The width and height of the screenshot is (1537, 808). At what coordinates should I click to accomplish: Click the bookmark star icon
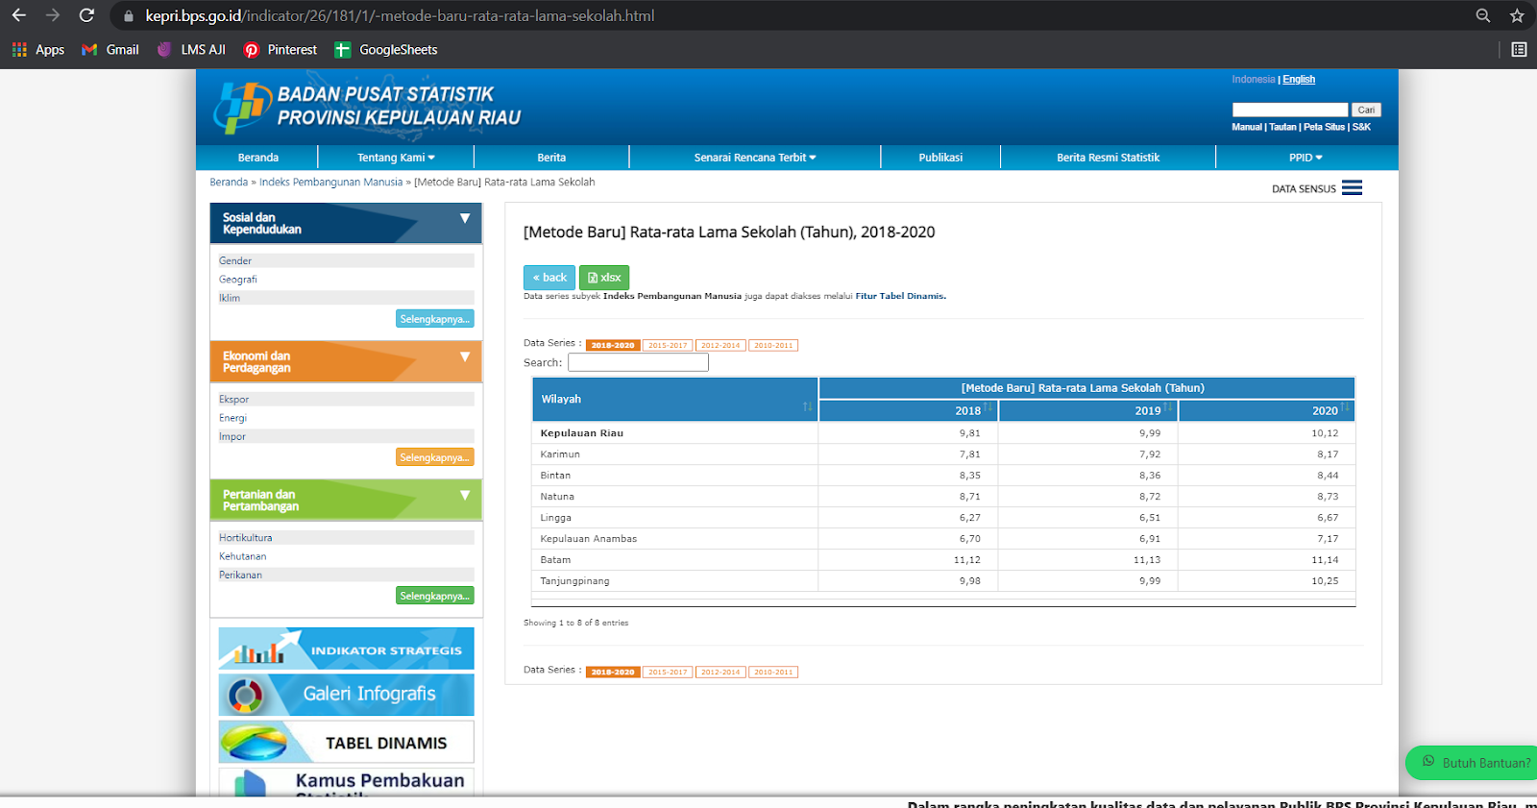[1517, 15]
